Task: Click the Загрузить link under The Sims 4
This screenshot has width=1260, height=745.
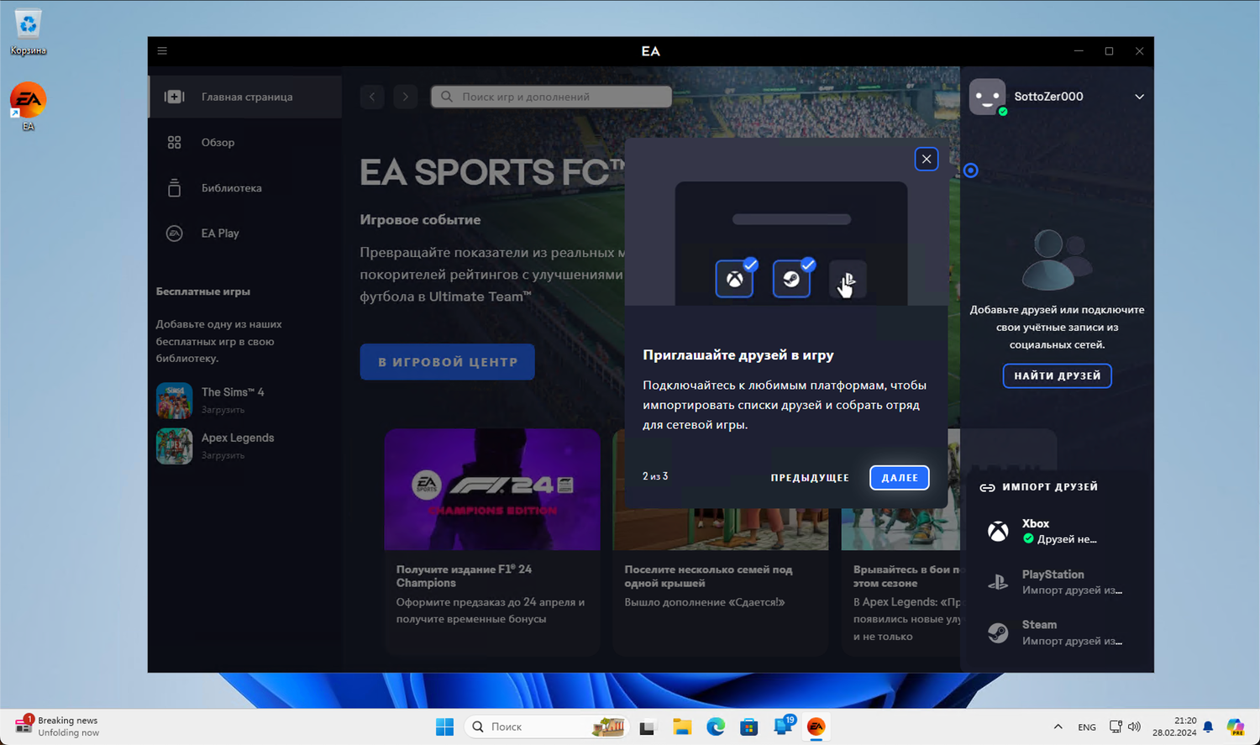Action: pyautogui.click(x=223, y=410)
